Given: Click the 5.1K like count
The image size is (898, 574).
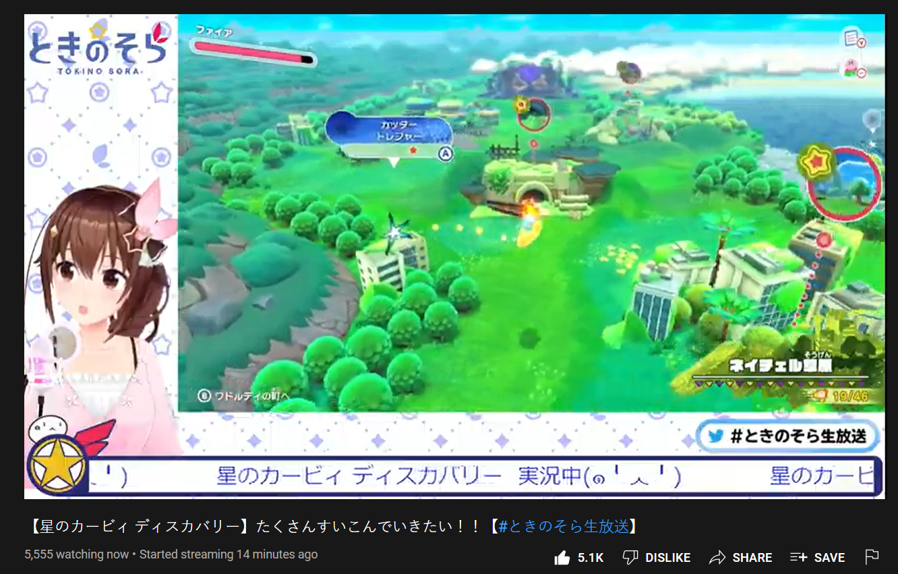Looking at the screenshot, I should click(x=591, y=558).
